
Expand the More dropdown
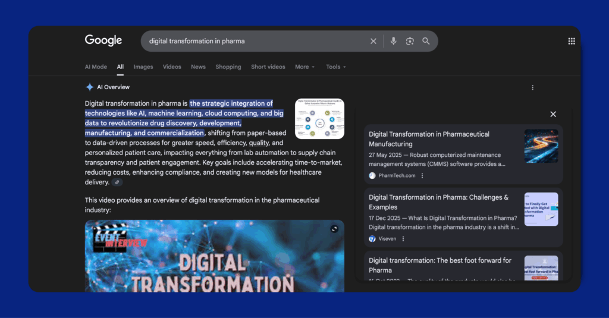(x=305, y=67)
